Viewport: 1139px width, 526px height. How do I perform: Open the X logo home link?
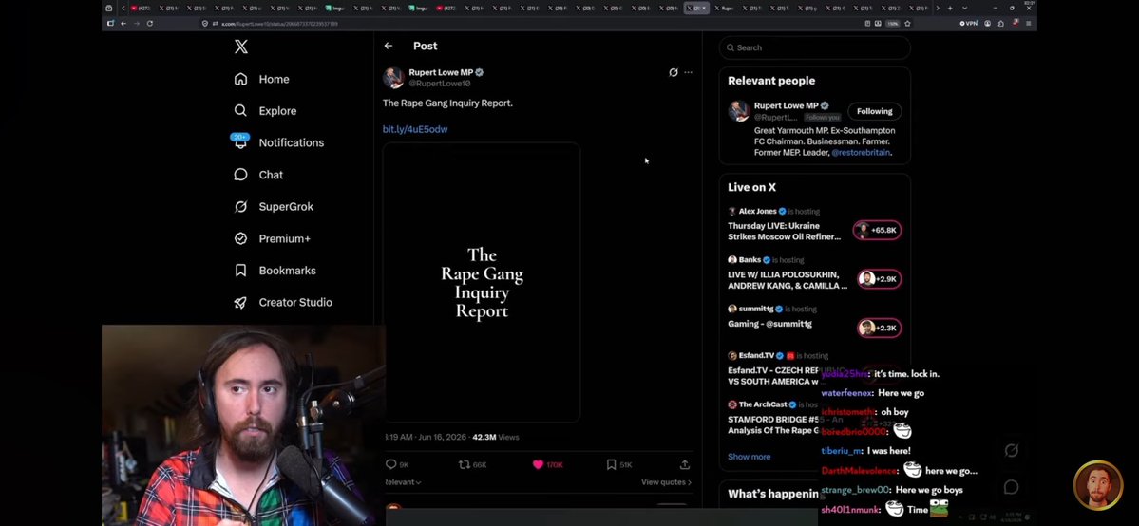coord(241,47)
